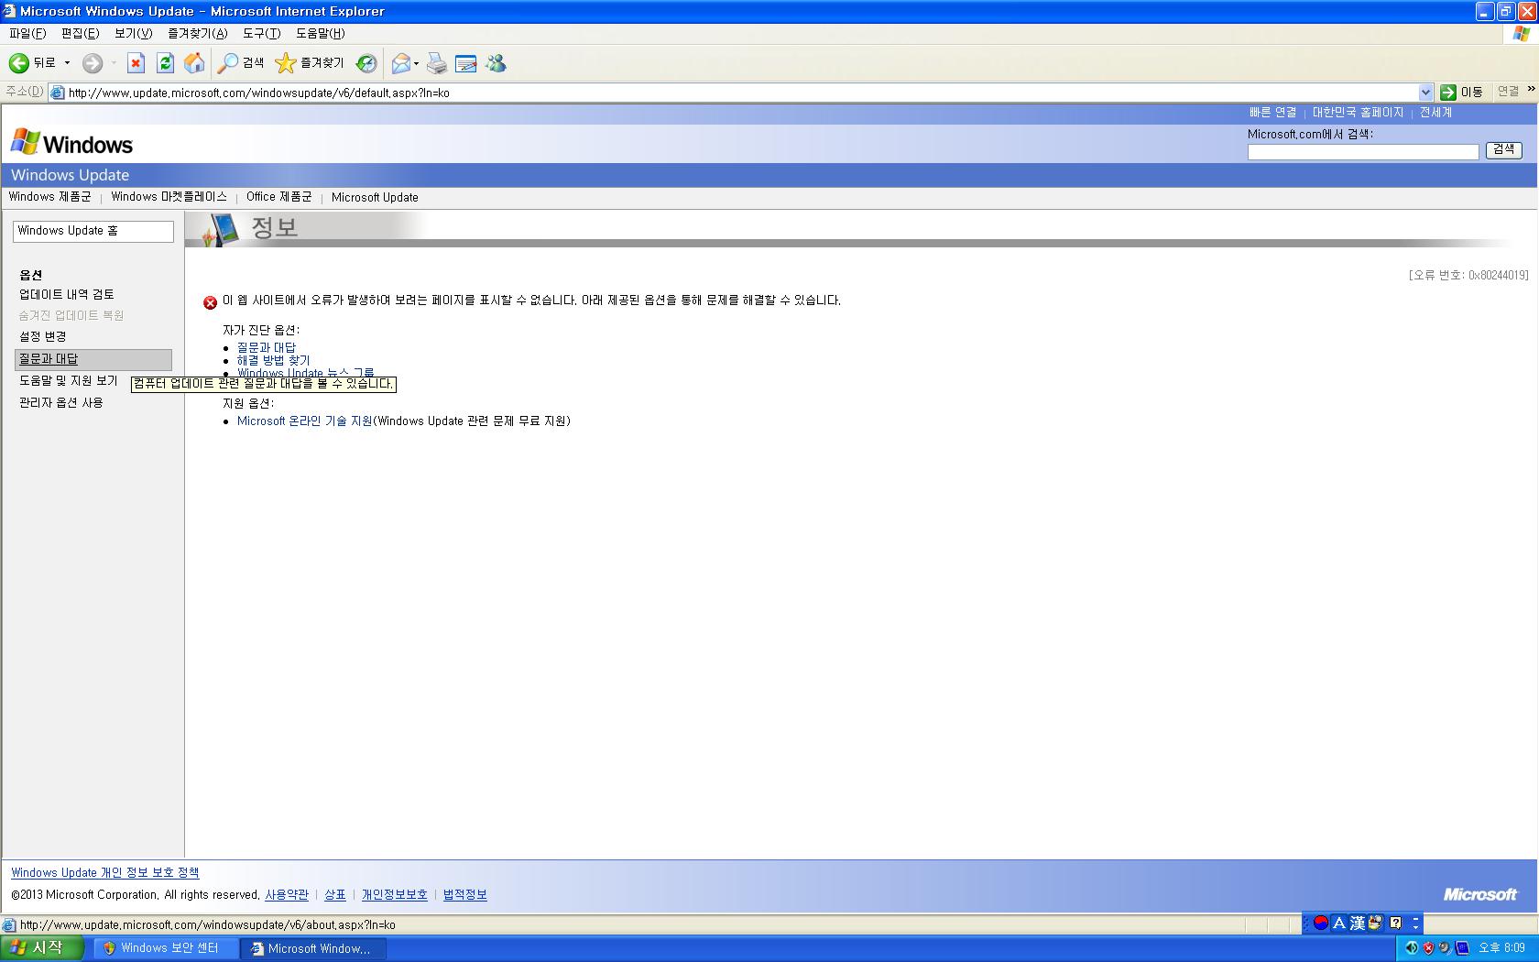The height and width of the screenshot is (962, 1539).
Task: Click 해결 방법 찾기 link
Action: (274, 361)
